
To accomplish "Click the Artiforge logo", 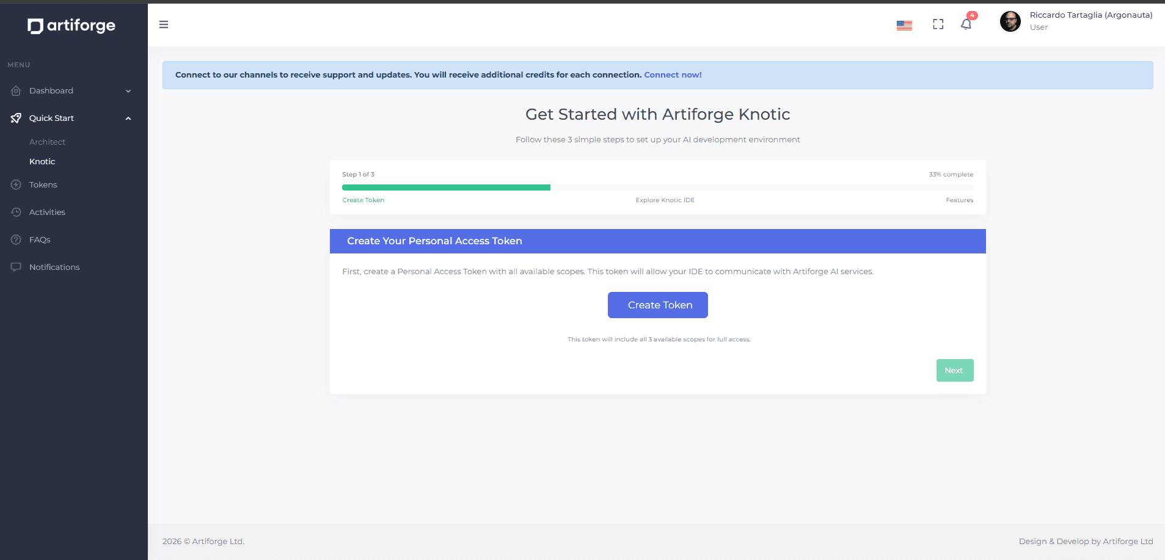I will (71, 26).
